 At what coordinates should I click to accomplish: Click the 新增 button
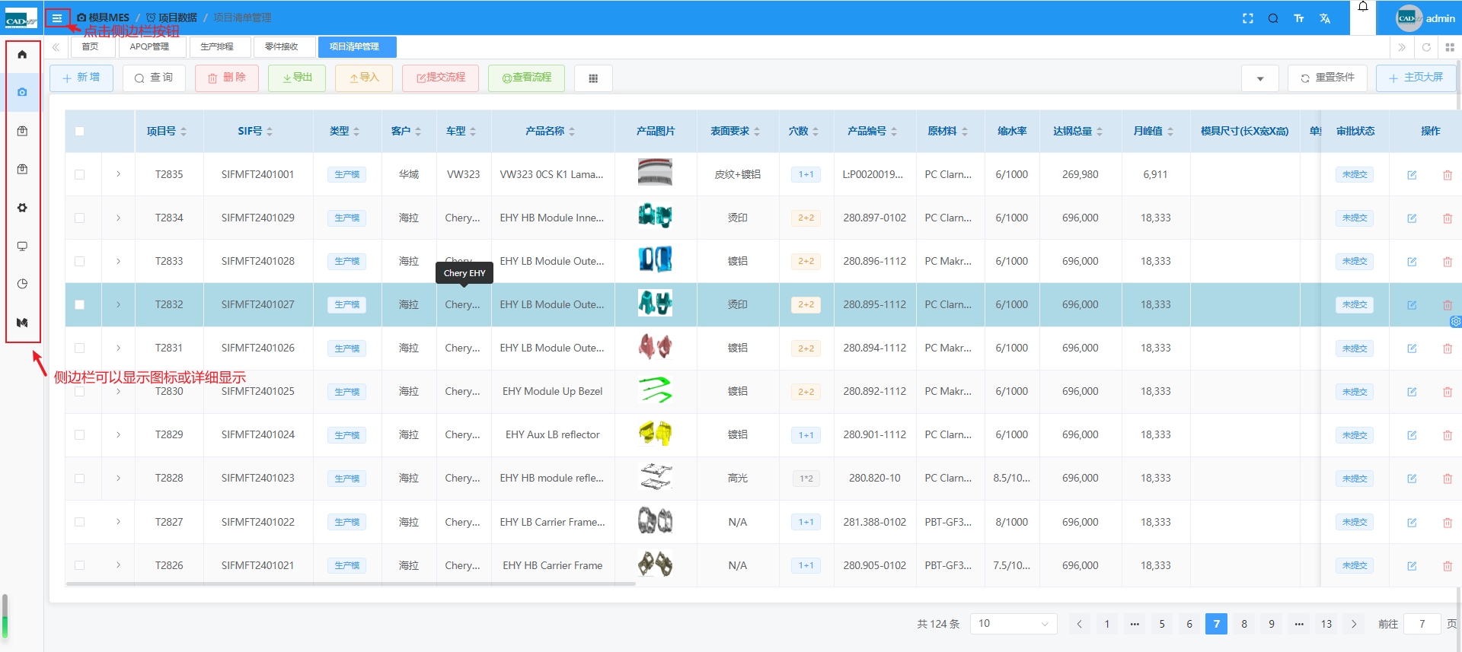[81, 78]
